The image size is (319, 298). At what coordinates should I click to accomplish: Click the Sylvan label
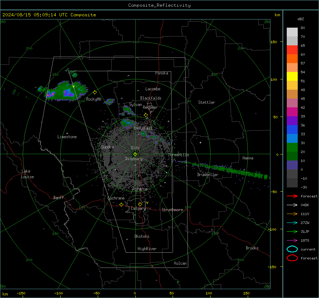pos(135,105)
